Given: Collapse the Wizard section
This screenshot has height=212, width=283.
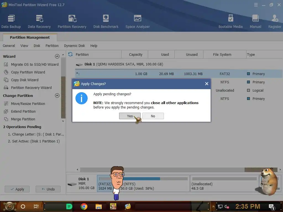Looking at the screenshot, I should pos(57,56).
